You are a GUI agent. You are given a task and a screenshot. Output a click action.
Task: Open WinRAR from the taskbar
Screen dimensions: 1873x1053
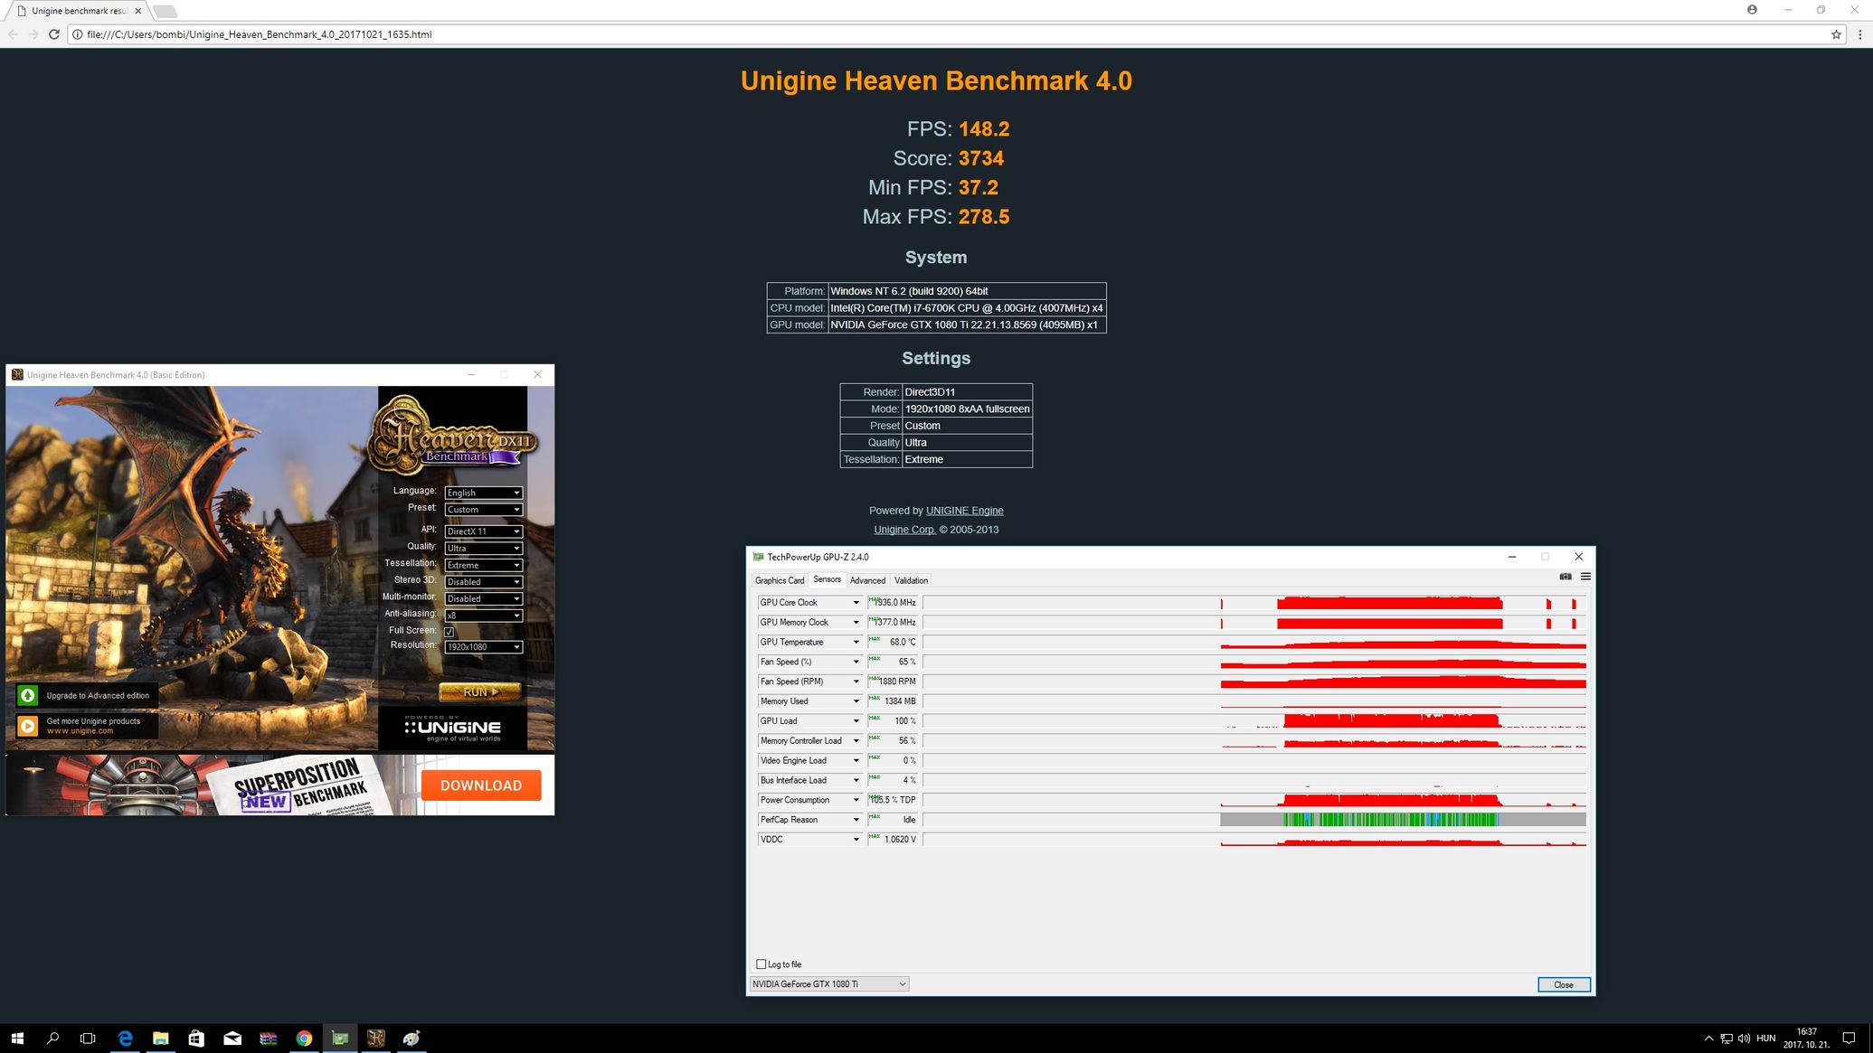click(269, 1039)
